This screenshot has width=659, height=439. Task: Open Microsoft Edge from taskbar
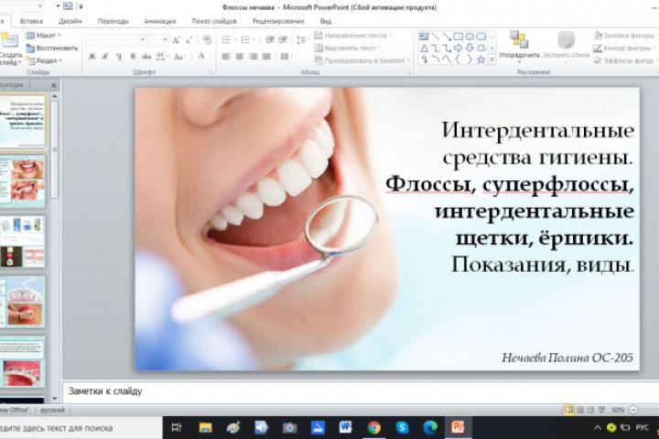point(430,428)
